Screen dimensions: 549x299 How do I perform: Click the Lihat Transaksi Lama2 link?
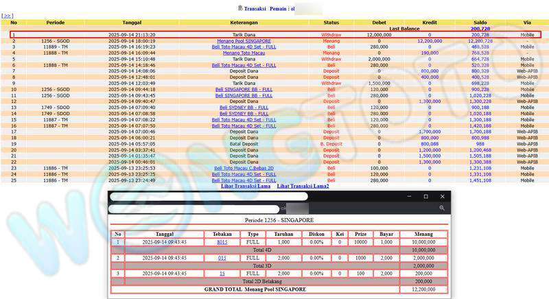(x=303, y=186)
